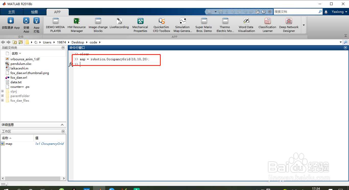Open the Image change blocks app
Viewport: 349px width, 190px height.
point(98,25)
